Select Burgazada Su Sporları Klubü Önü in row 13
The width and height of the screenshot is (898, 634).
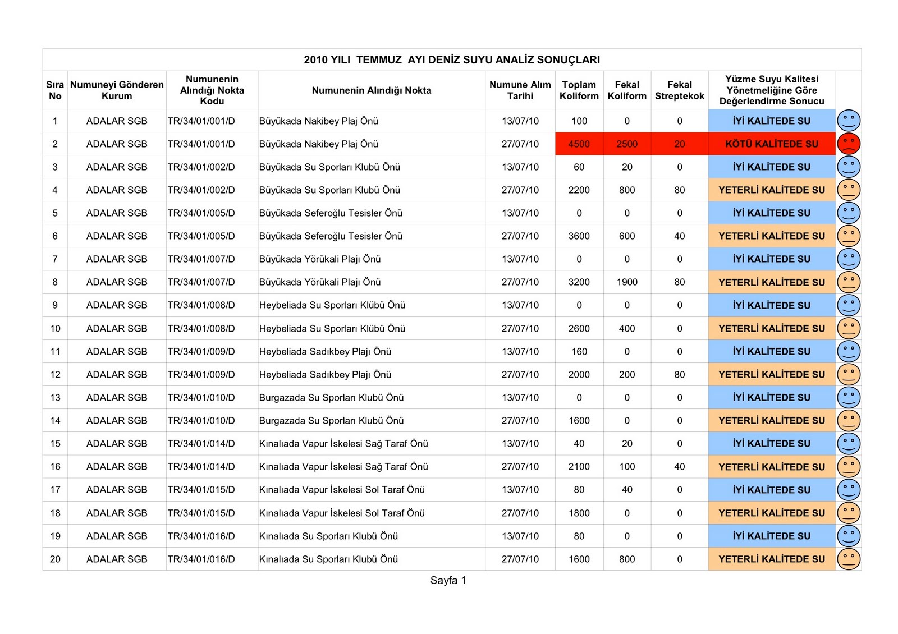point(331,397)
